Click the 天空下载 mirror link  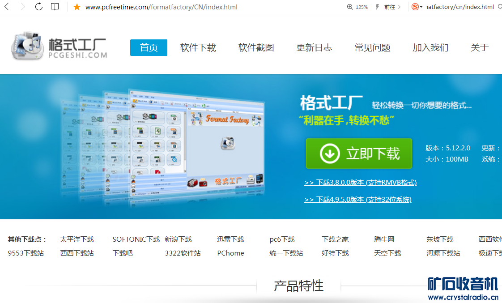[x=387, y=253]
